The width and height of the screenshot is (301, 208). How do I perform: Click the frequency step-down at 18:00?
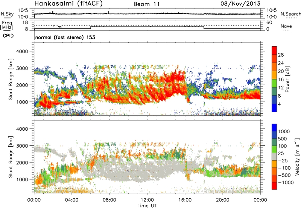(204, 27)
